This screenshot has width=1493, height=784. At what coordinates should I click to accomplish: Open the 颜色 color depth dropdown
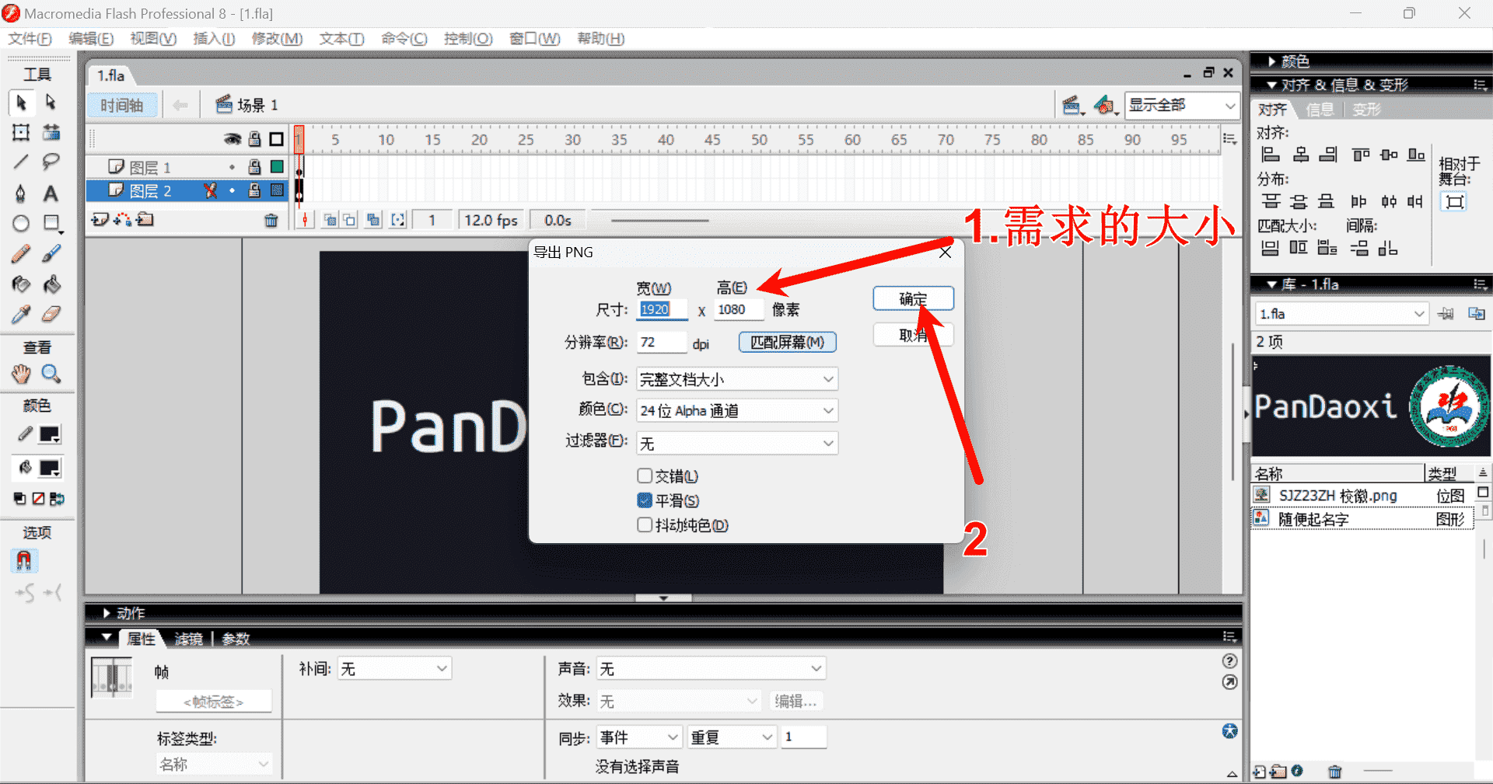(736, 411)
